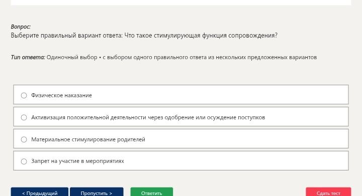The width and height of the screenshot is (362, 196).
Task: Click the 'Материальное стимулирование родителей' answer text
Action: [x=88, y=139]
